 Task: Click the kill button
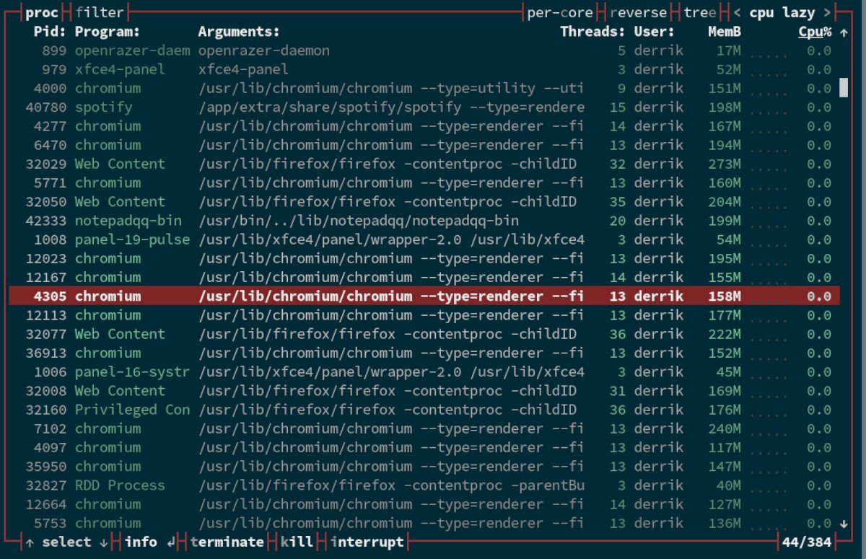pyautogui.click(x=297, y=542)
